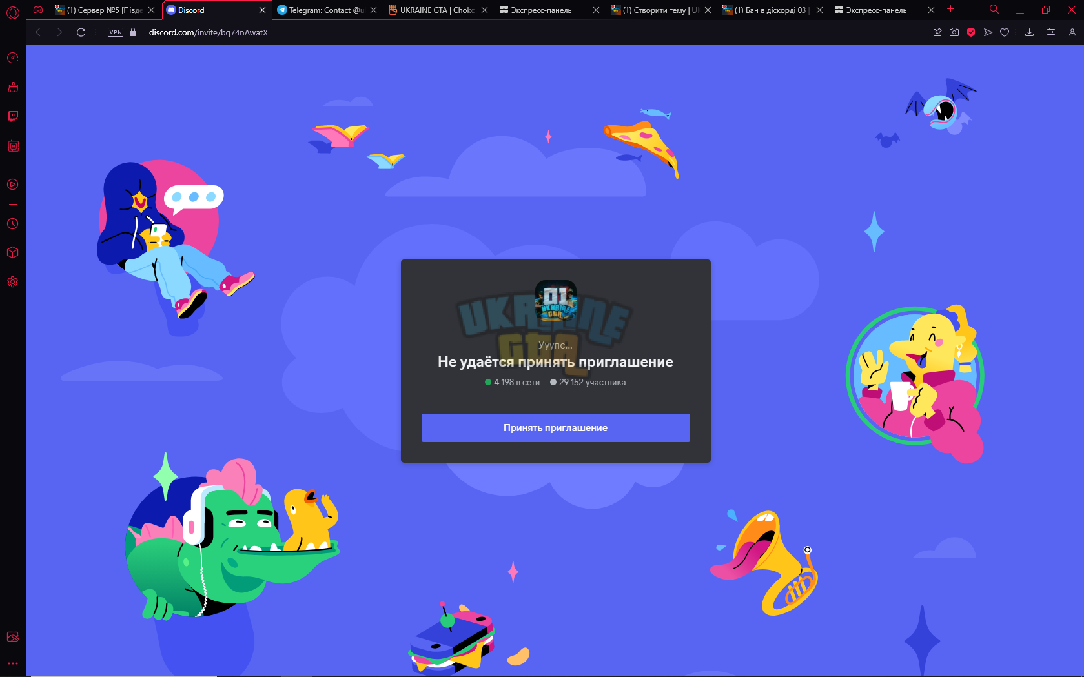Click the '4 198 в сети' status text
Image resolution: width=1084 pixels, height=677 pixels.
tap(516, 383)
